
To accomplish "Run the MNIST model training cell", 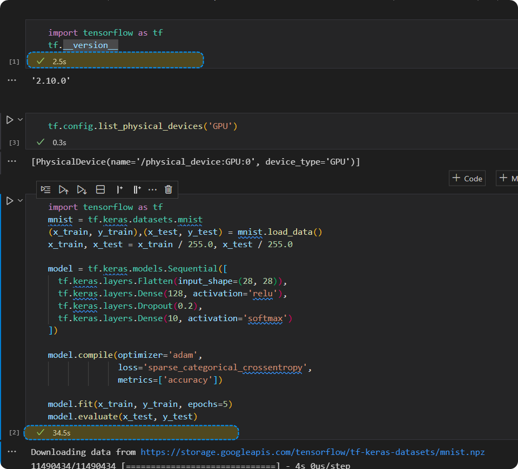I will pos(10,201).
